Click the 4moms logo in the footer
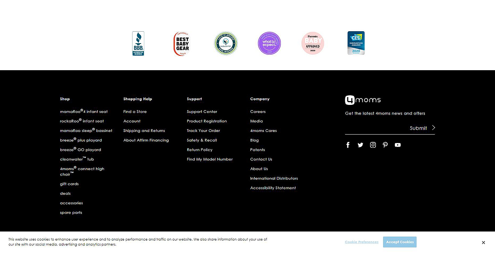Image resolution: width=495 pixels, height=253 pixels. [363, 100]
